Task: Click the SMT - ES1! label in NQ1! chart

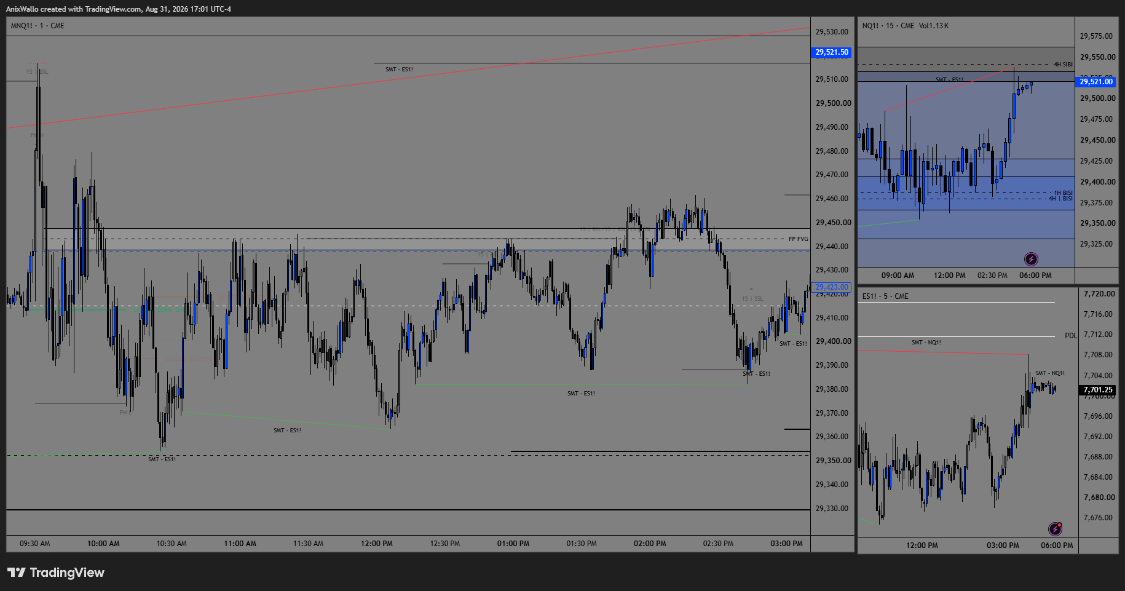Action: tap(949, 80)
